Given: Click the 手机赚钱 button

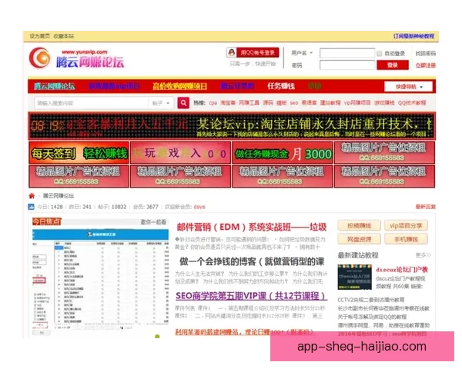Looking at the screenshot, I should (406, 239).
